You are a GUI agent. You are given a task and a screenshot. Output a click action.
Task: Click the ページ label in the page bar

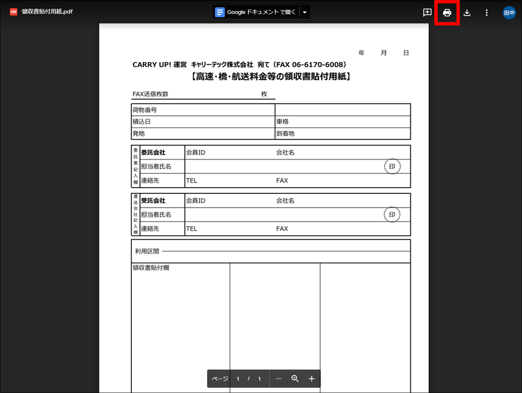pyautogui.click(x=220, y=379)
